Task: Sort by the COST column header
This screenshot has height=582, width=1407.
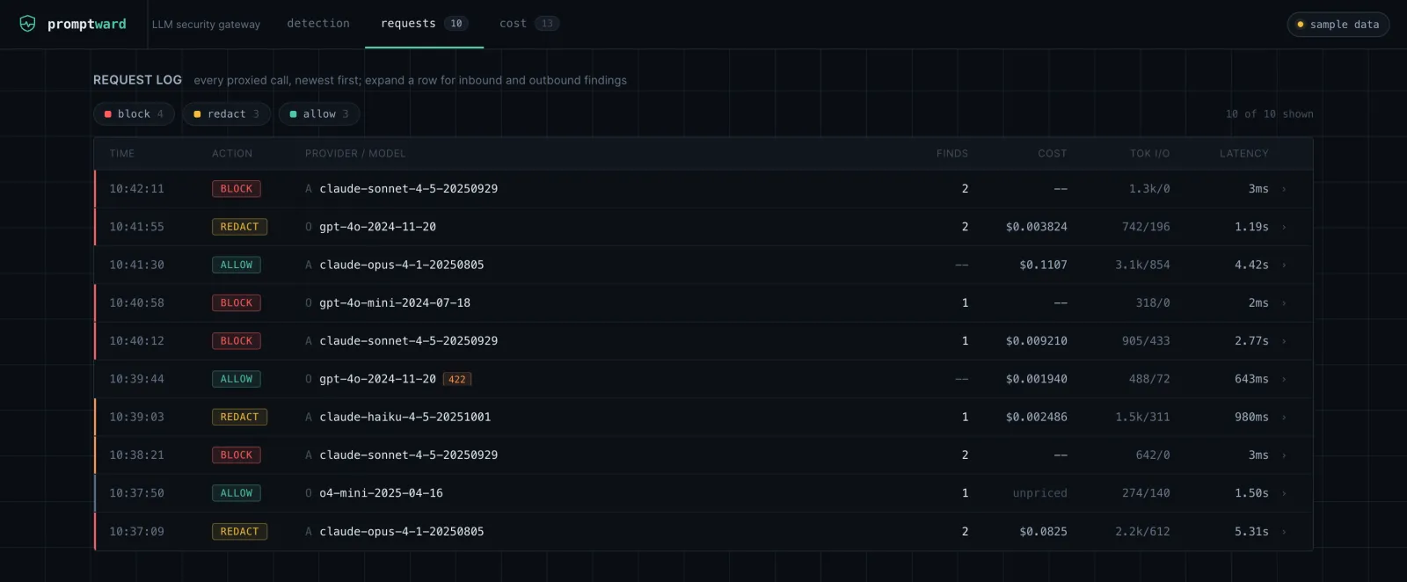Action: pyautogui.click(x=1052, y=154)
